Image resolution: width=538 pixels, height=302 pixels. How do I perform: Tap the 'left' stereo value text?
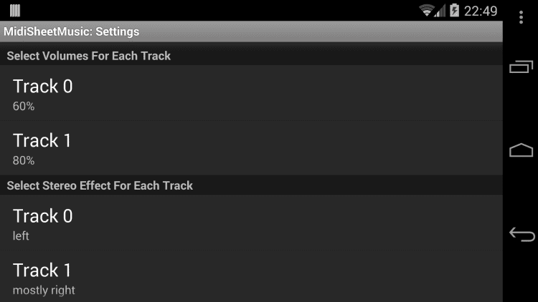point(21,236)
